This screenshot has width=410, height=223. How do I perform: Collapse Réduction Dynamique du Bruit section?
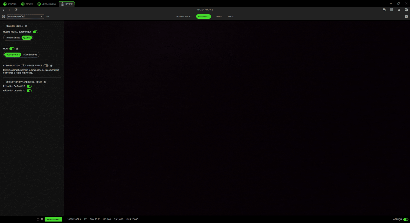pyautogui.click(x=4, y=82)
